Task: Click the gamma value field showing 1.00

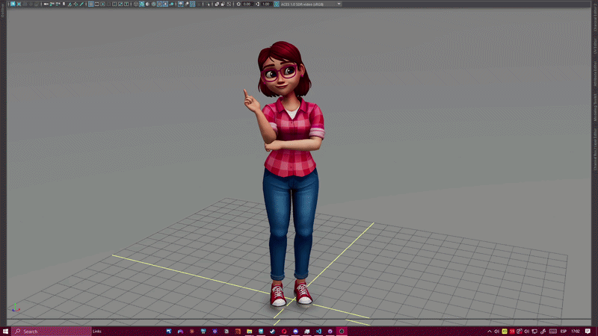Action: click(x=266, y=4)
